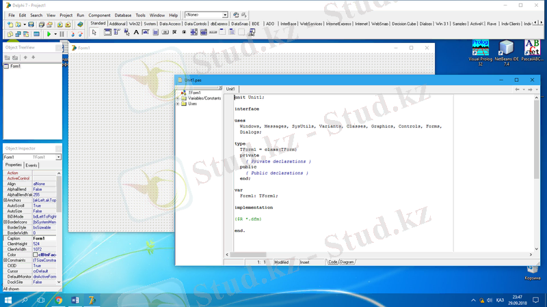Open the component selector dropdown in Object Inspector
This screenshot has width=547, height=307.
pyautogui.click(x=58, y=157)
